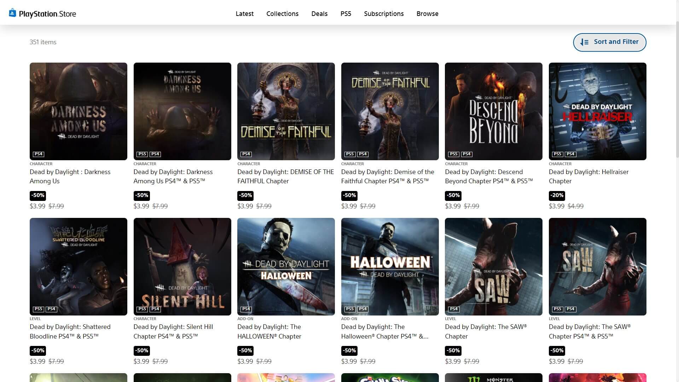This screenshot has height=382, width=679.
Task: Open the Browse menu
Action: [x=427, y=14]
